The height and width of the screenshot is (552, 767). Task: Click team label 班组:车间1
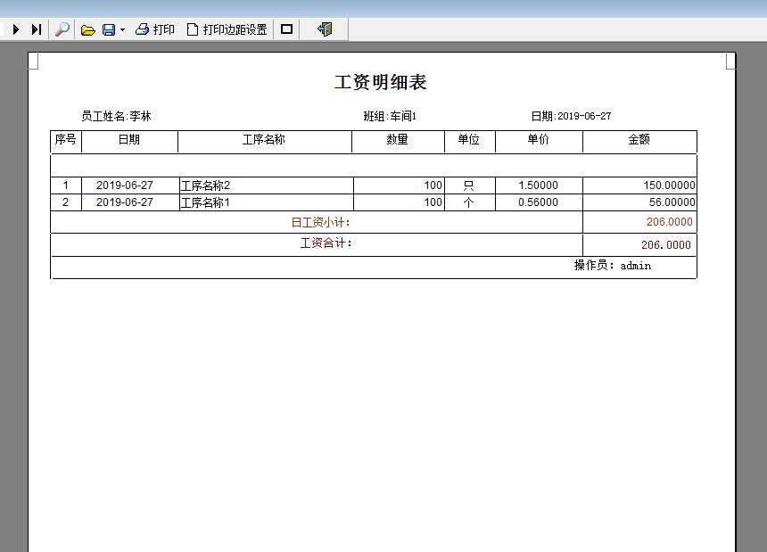[390, 116]
